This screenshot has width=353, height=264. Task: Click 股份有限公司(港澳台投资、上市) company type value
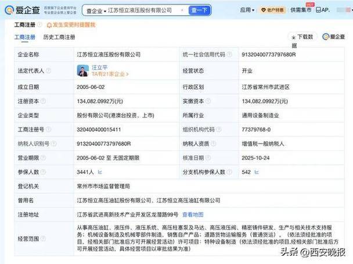(116, 116)
